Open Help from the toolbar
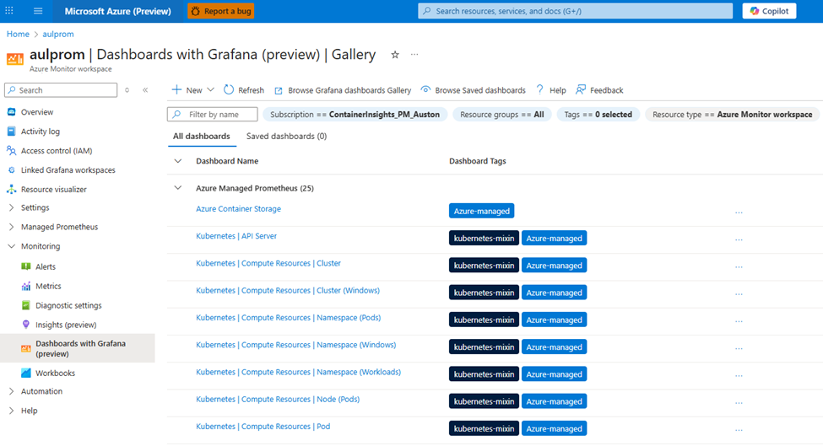The width and height of the screenshot is (823, 446). (551, 90)
